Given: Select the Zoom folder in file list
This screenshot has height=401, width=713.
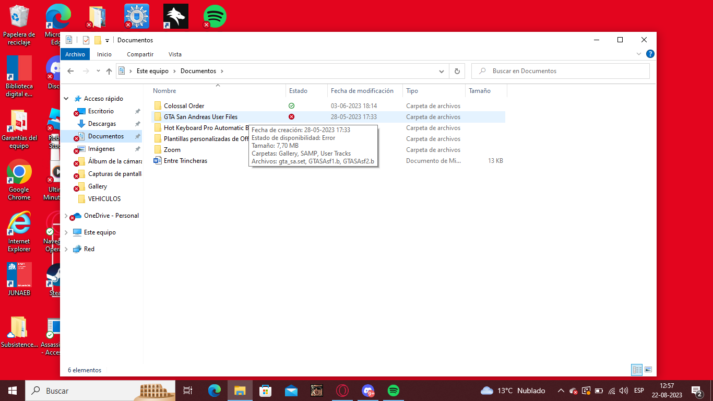Looking at the screenshot, I should click(172, 150).
